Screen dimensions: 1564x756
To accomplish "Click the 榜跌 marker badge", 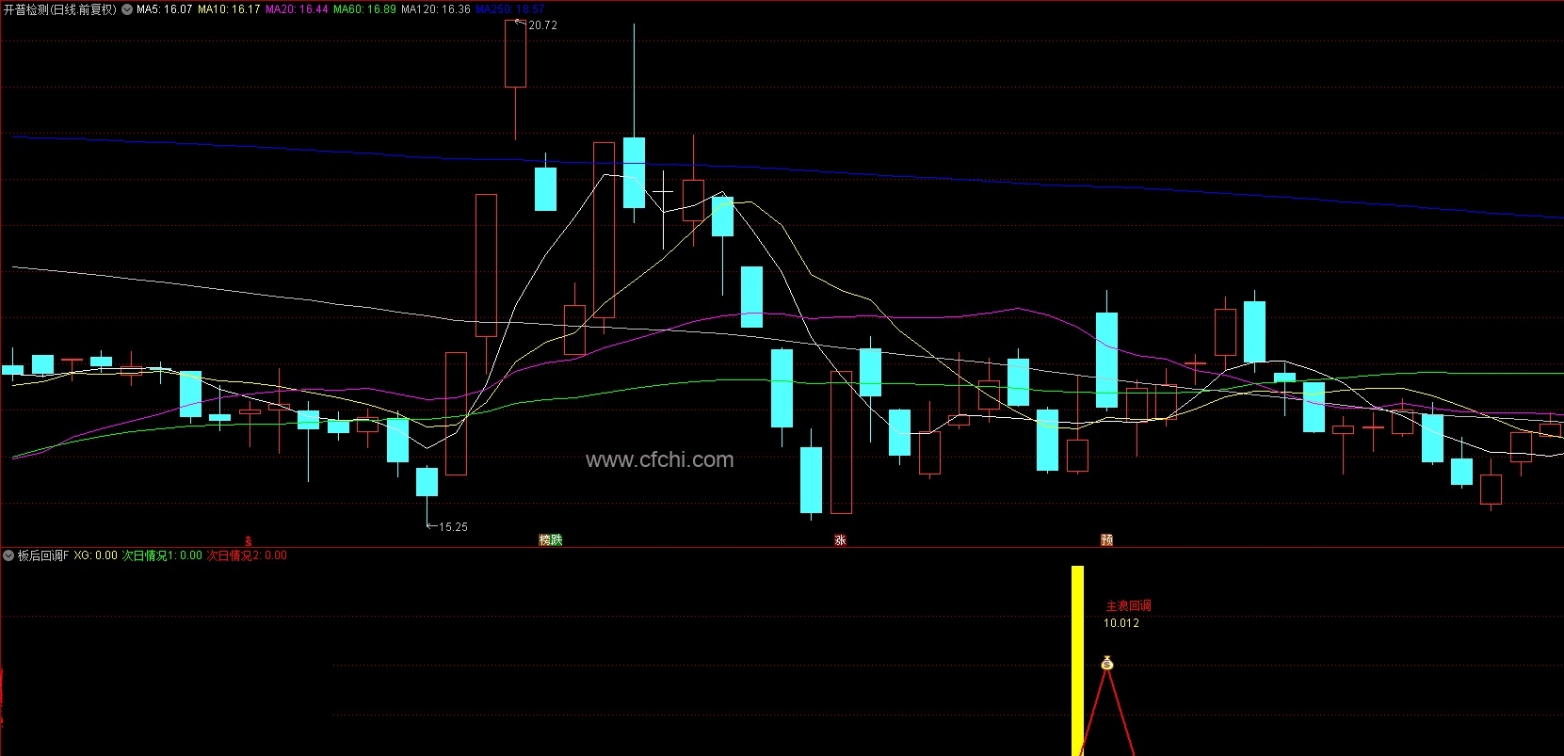I will click(x=551, y=539).
